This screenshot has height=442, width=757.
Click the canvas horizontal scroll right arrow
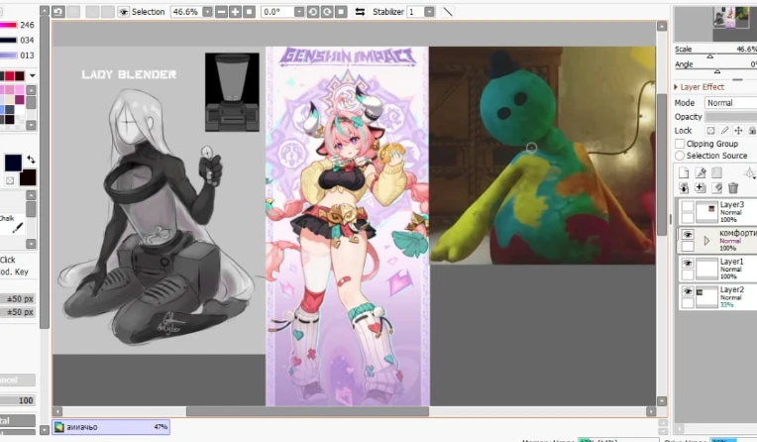[651, 411]
